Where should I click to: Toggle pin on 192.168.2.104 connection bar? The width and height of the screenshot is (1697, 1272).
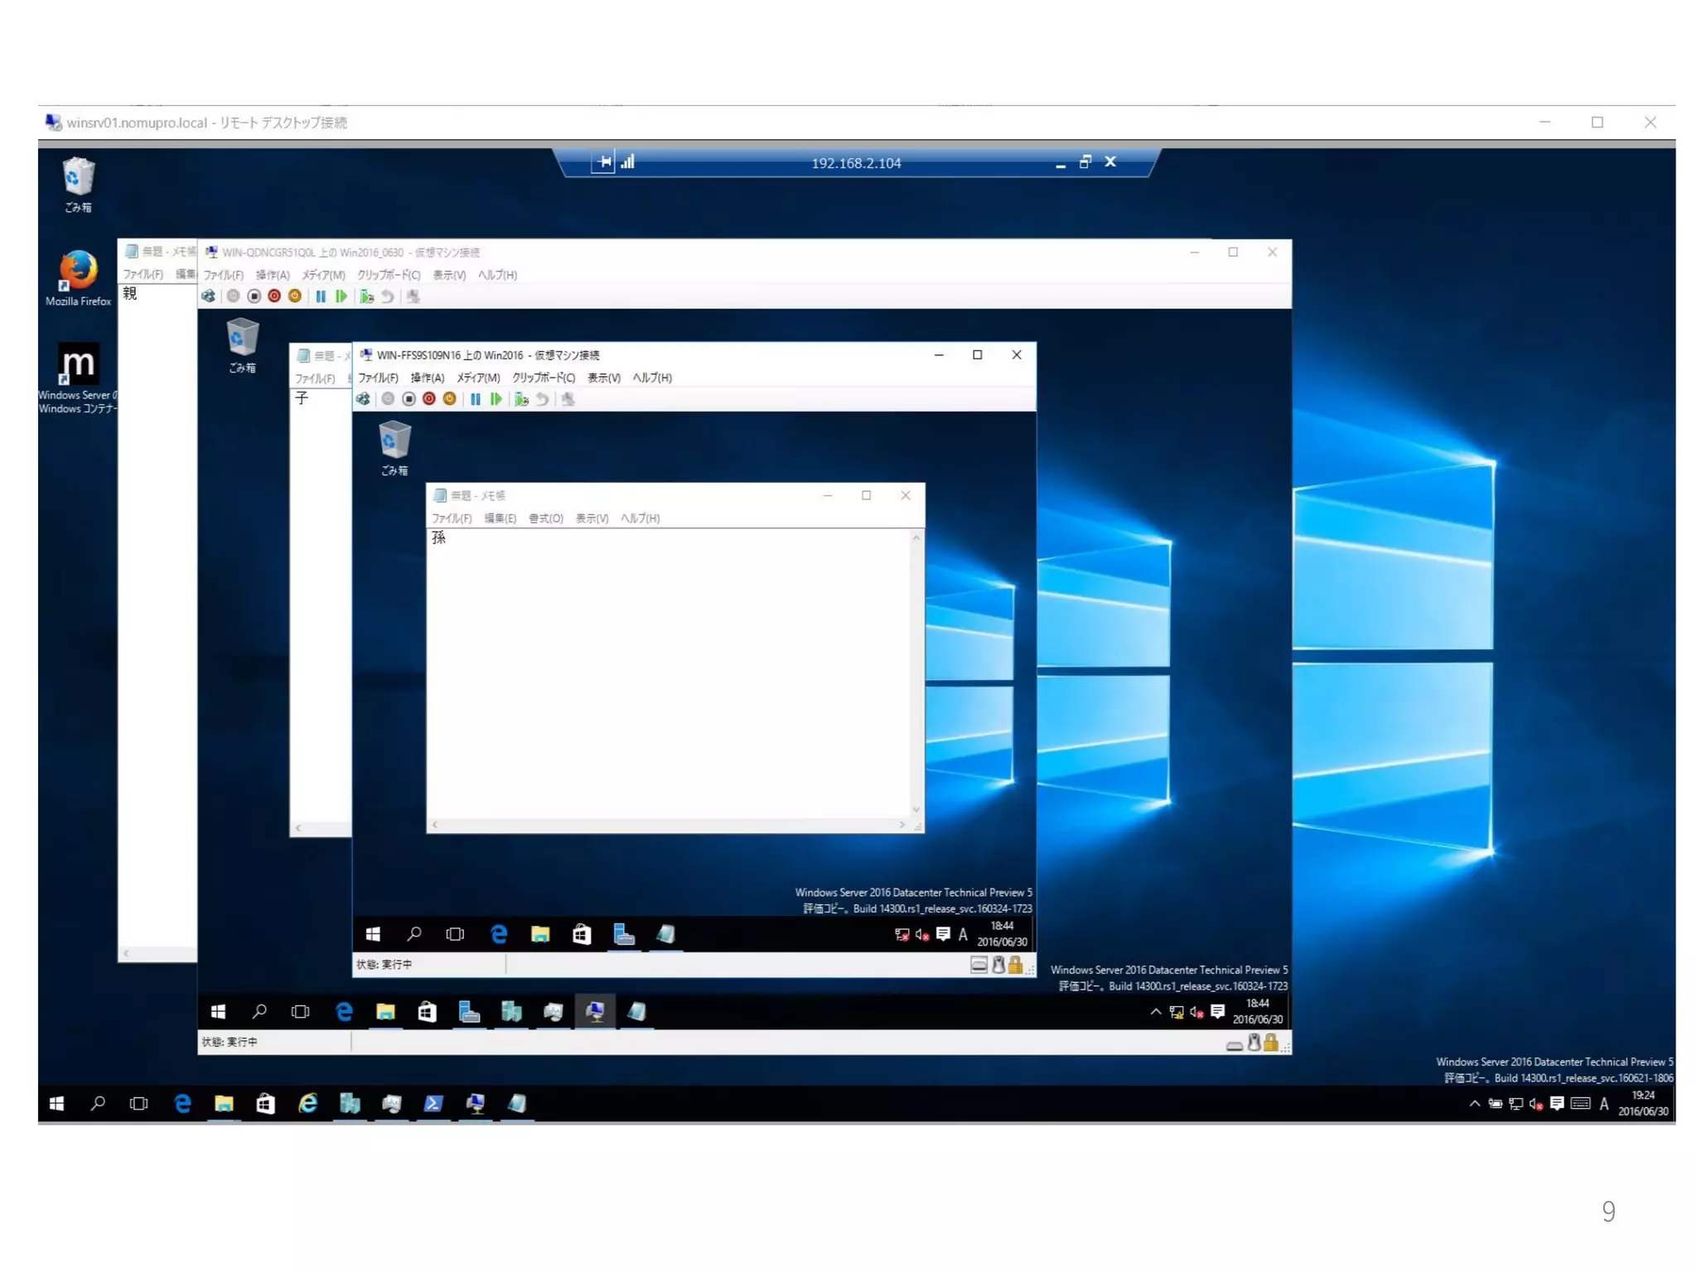point(604,162)
